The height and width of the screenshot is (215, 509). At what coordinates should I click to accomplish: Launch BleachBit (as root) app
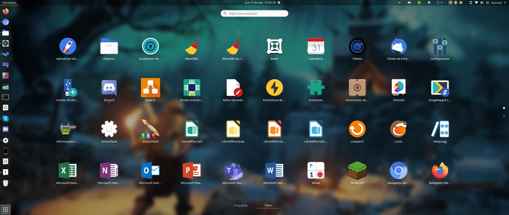[233, 46]
